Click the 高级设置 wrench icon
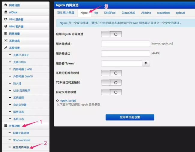The height and width of the screenshot is (152, 195). coord(6,47)
